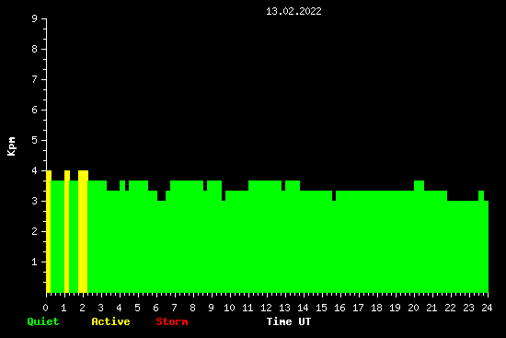Click the Kp value 7 axis label
Screen dimensions: 506x338
point(35,79)
